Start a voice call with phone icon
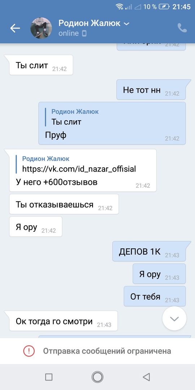Screen dimensions: 195x390 point(182,28)
